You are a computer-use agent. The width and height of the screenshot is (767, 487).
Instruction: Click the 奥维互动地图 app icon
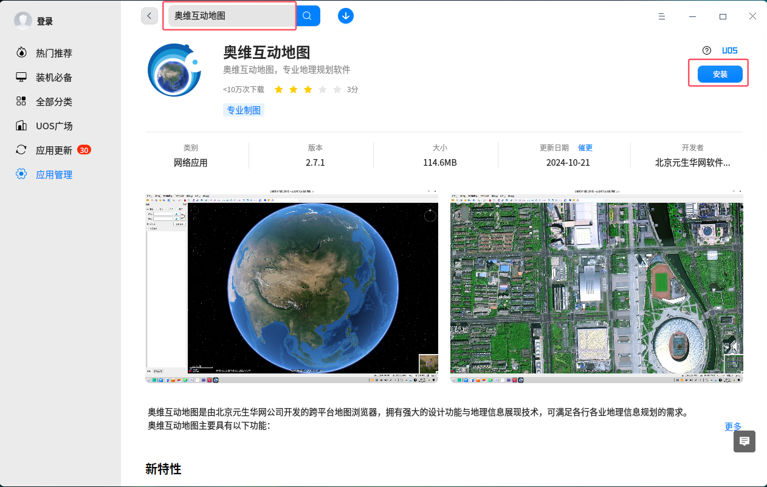point(174,70)
